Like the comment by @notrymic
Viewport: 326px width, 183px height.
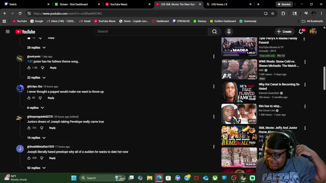(x=29, y=68)
